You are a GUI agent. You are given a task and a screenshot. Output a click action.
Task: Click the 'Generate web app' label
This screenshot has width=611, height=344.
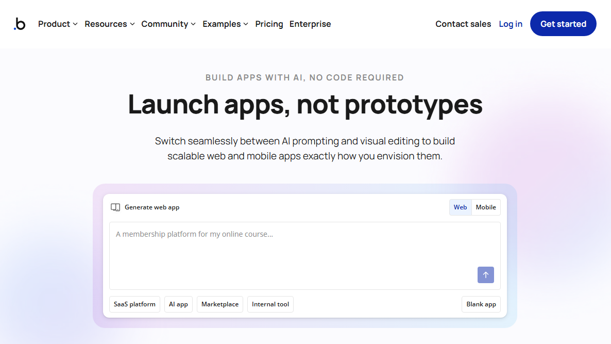pos(152,207)
